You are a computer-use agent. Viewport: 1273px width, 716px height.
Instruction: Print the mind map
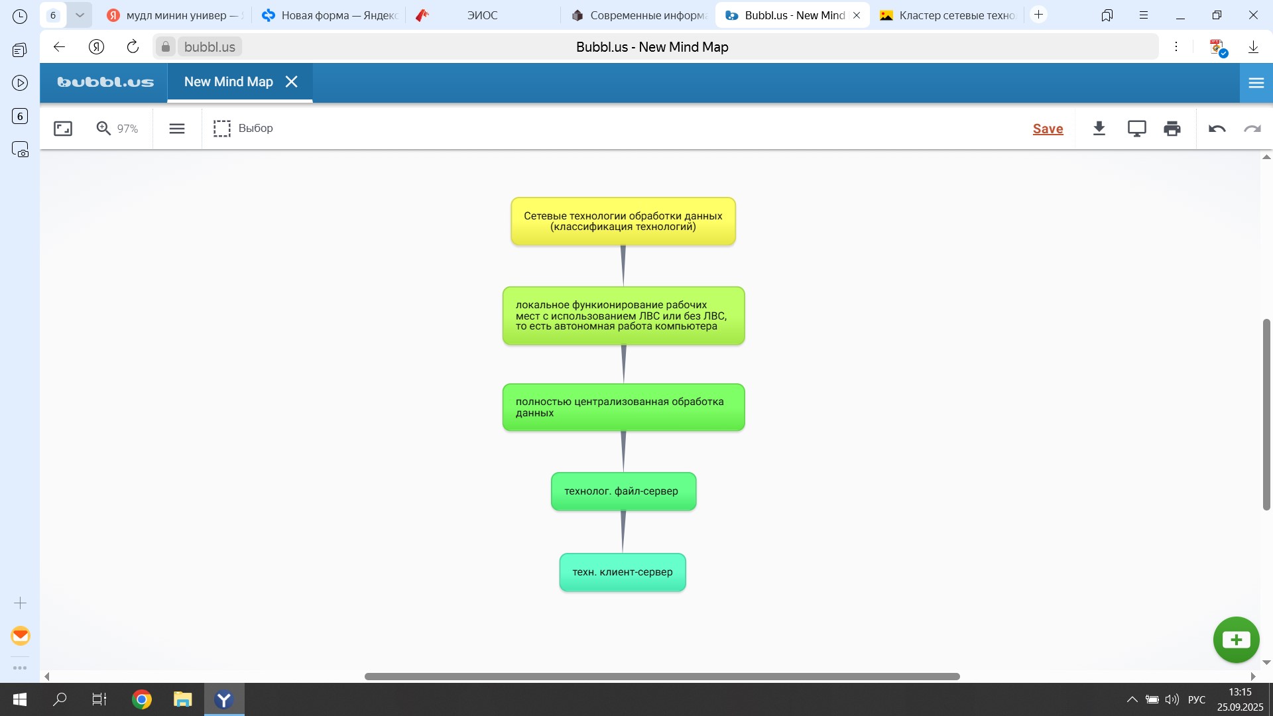tap(1172, 129)
